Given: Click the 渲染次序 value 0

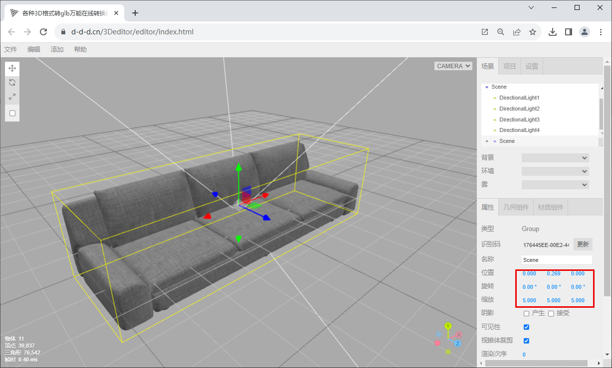Looking at the screenshot, I should [524, 355].
